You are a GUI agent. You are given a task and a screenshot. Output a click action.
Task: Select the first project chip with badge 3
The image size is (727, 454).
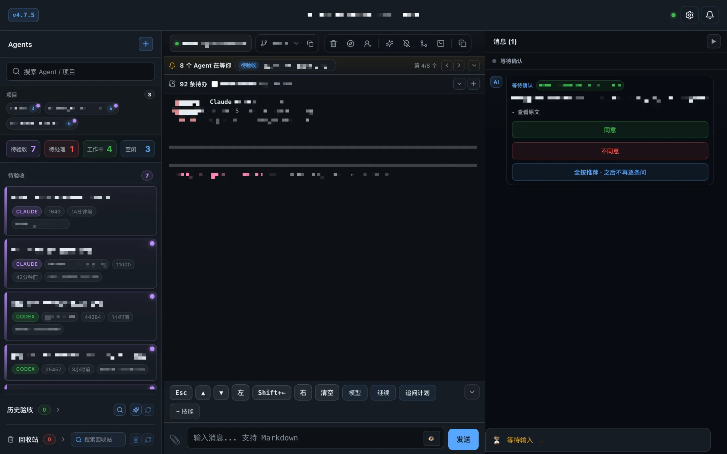tap(23, 108)
